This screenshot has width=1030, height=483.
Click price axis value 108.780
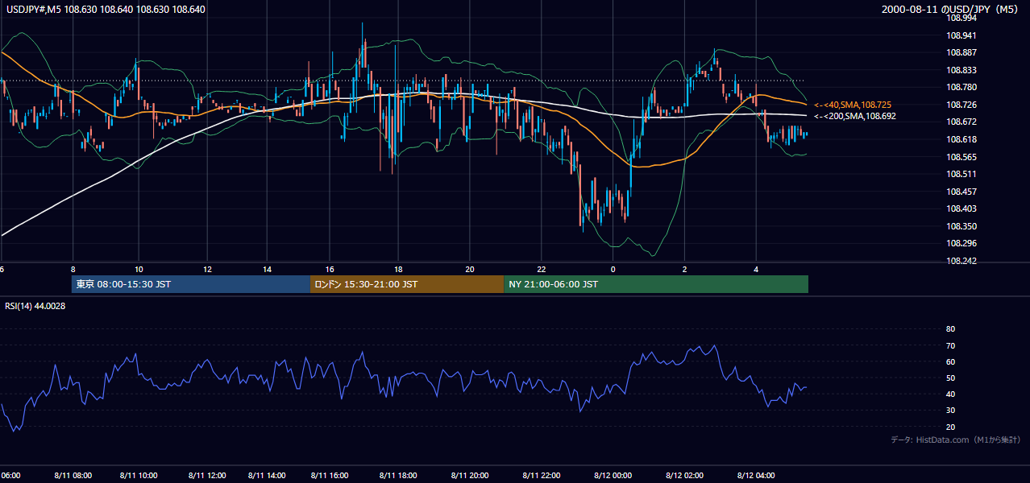click(x=961, y=87)
